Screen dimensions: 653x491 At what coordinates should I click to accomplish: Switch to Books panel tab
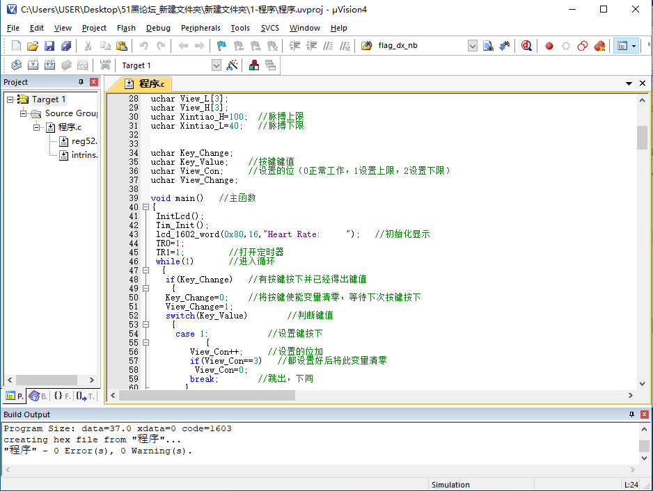[38, 396]
